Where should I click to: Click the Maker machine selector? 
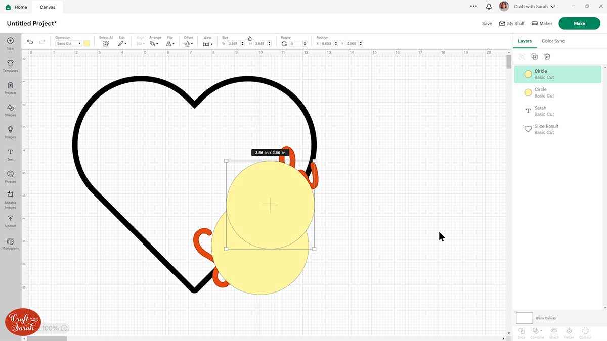tap(542, 24)
